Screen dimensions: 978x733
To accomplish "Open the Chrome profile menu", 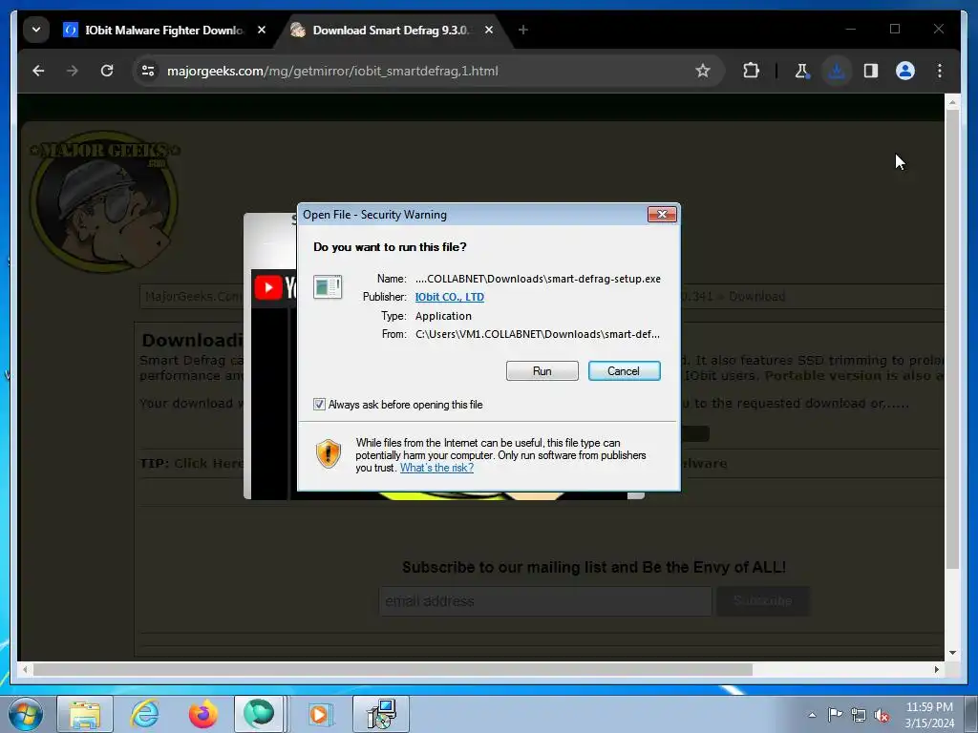I will (x=905, y=71).
